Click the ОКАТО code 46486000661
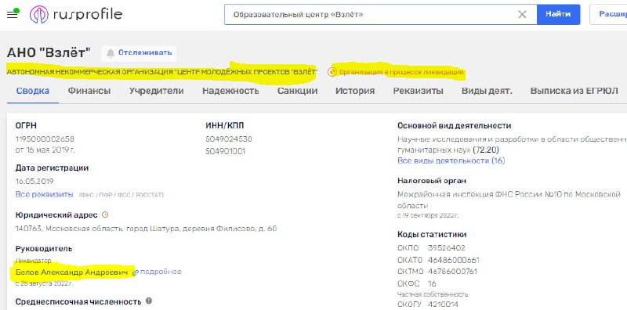Screen dimensions: 627x310 coord(454,261)
